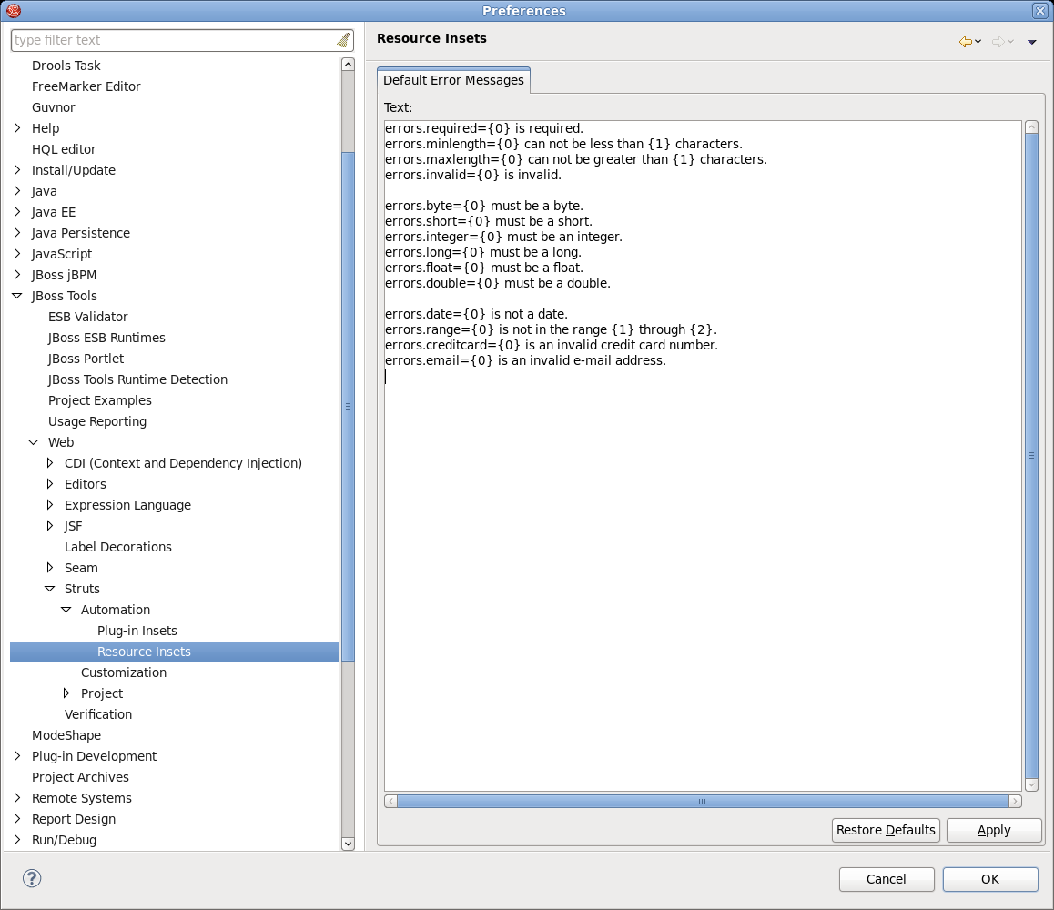Expand the Run/Debug node
Image resolution: width=1054 pixels, height=910 pixels.
(17, 839)
